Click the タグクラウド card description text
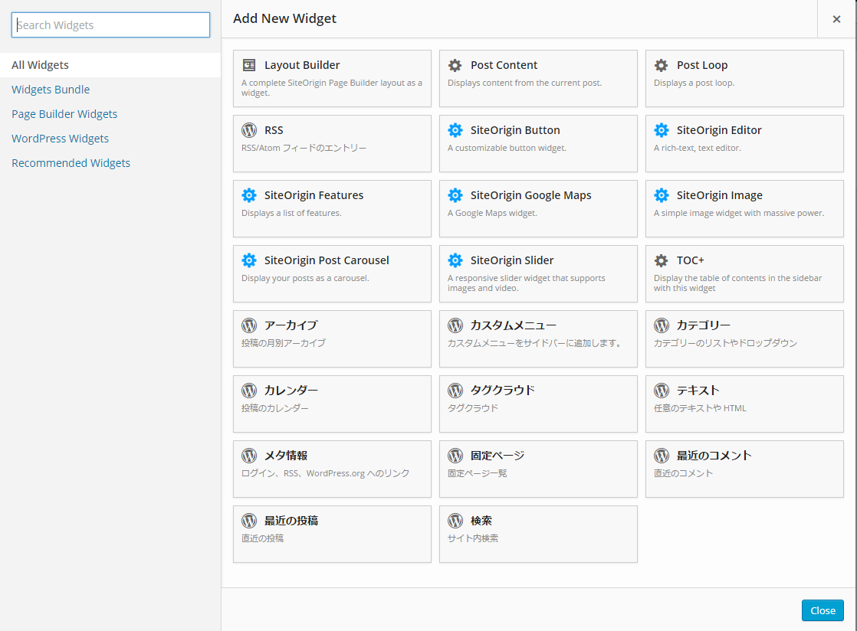857x631 pixels. [x=473, y=408]
